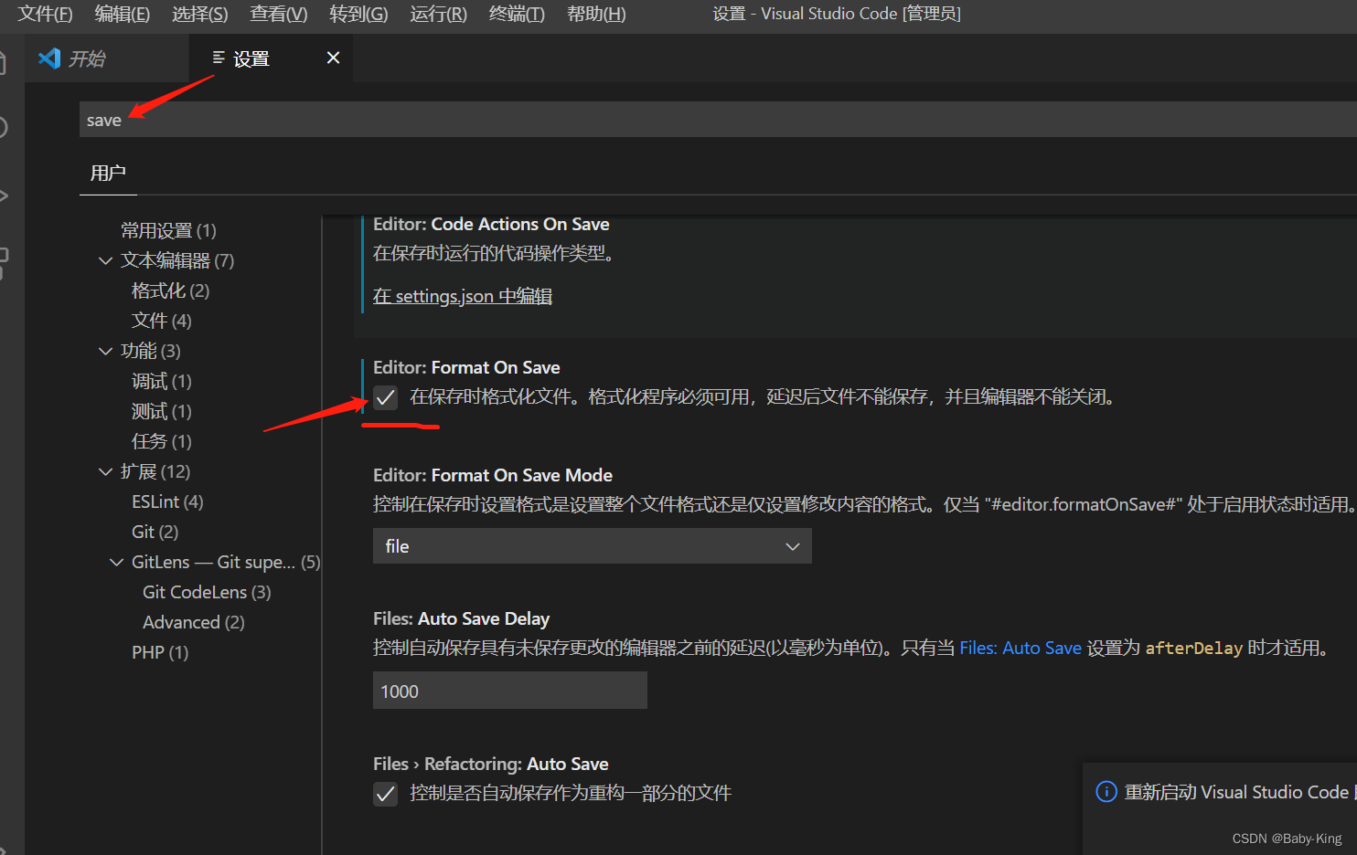Image resolution: width=1357 pixels, height=855 pixels.
Task: Open the 选择(S) menu
Action: point(200,14)
